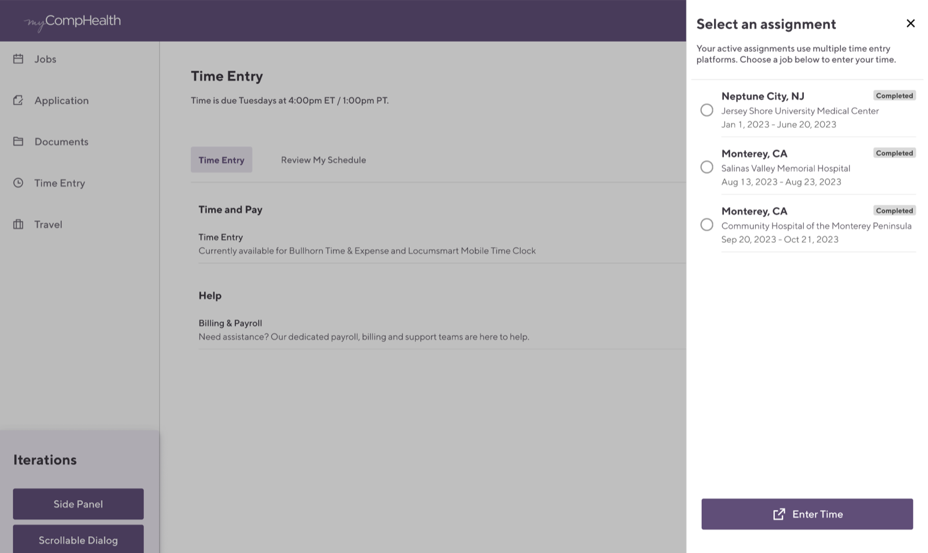Choose the Community Hospital of Monterey Peninsula assignment
Screen dimensions: 928x553
tap(706, 224)
